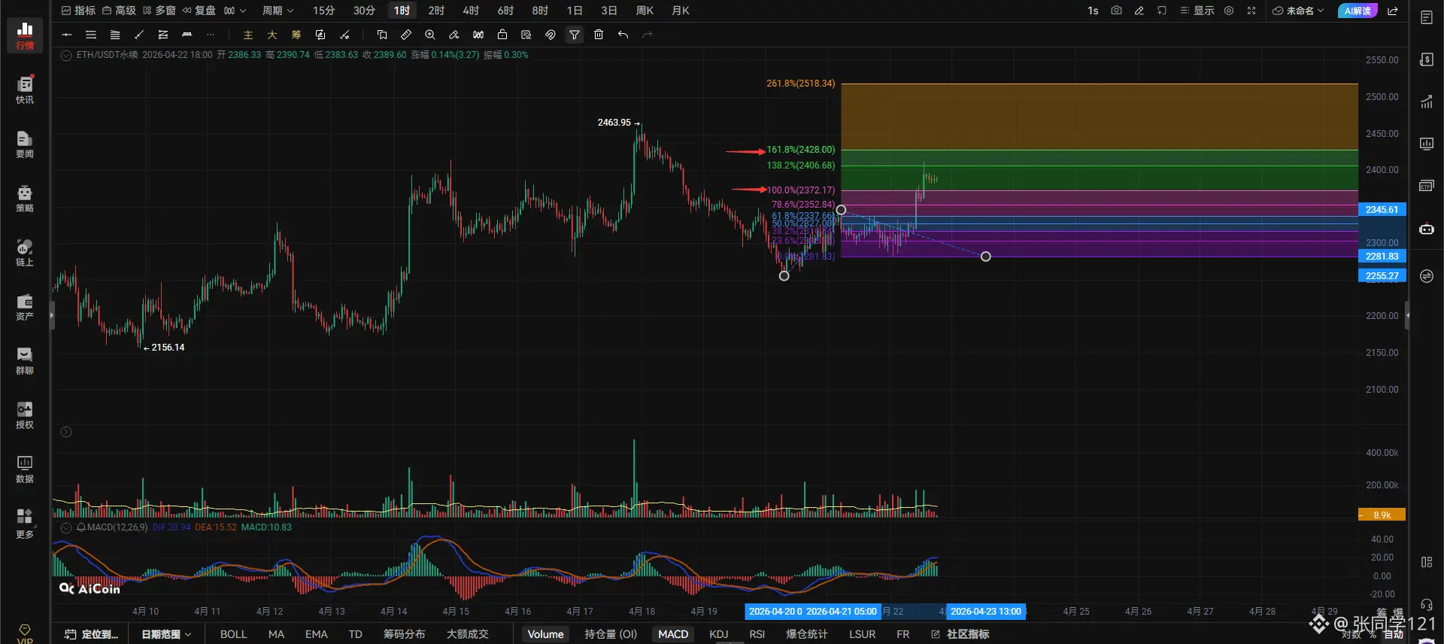Click the 2281.83 blue price label
This screenshot has width=1444, height=644.
[1382, 257]
